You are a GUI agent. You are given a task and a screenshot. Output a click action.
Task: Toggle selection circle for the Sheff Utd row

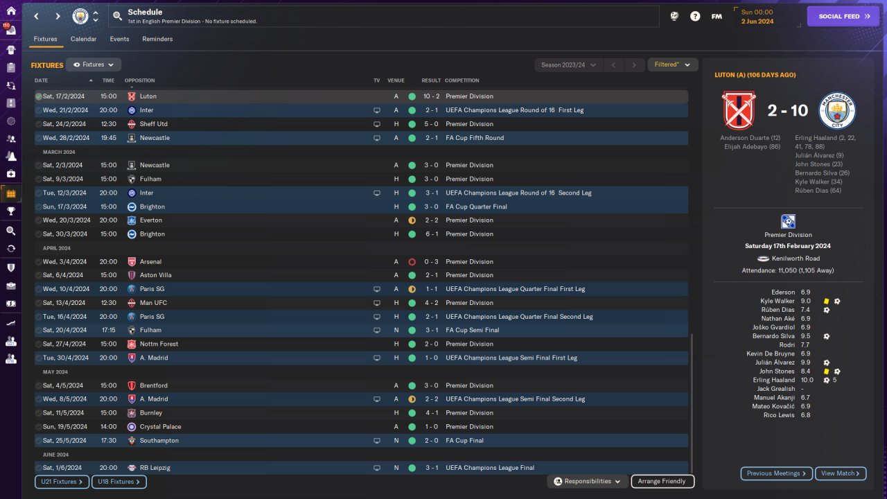[x=39, y=124]
